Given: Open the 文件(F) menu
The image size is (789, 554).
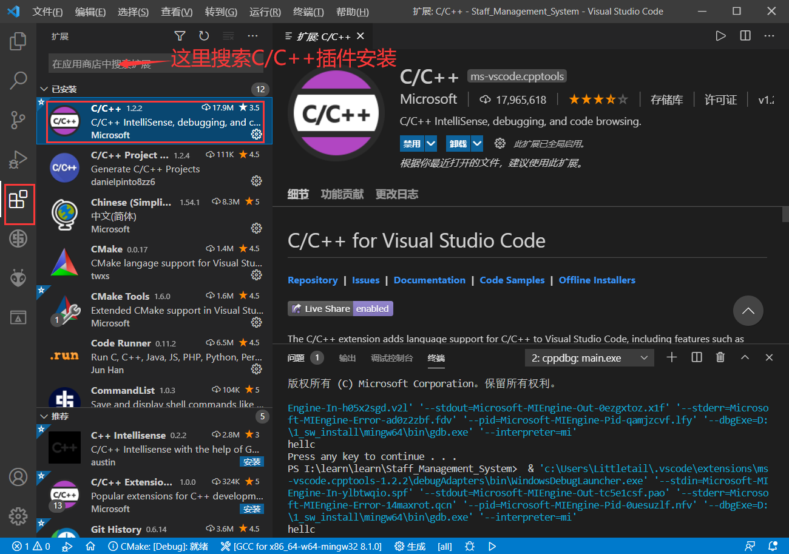Looking at the screenshot, I should (47, 12).
